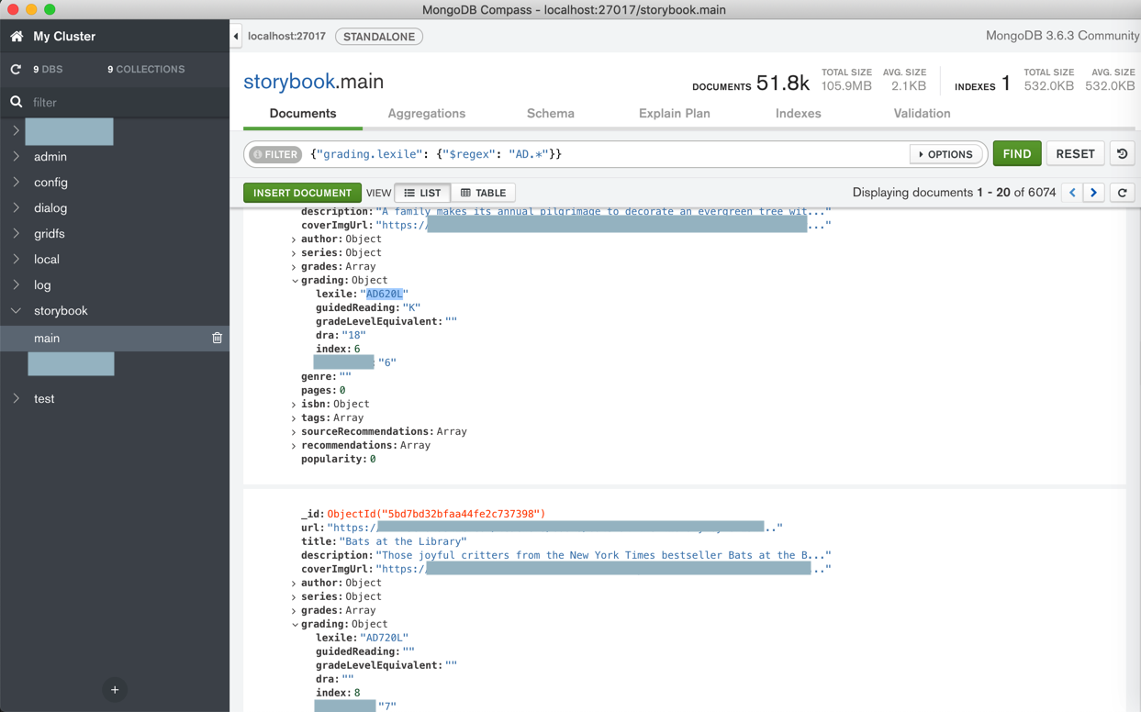This screenshot has width=1141, height=712.
Task: Open query history clock icon
Action: 1122,154
